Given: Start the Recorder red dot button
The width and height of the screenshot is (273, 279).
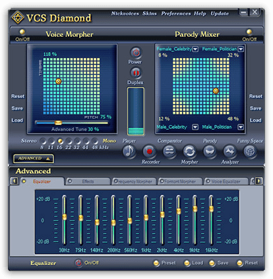Looking at the screenshot, I should 150,151.
